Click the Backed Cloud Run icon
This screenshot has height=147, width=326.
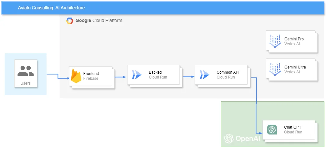click(x=137, y=75)
